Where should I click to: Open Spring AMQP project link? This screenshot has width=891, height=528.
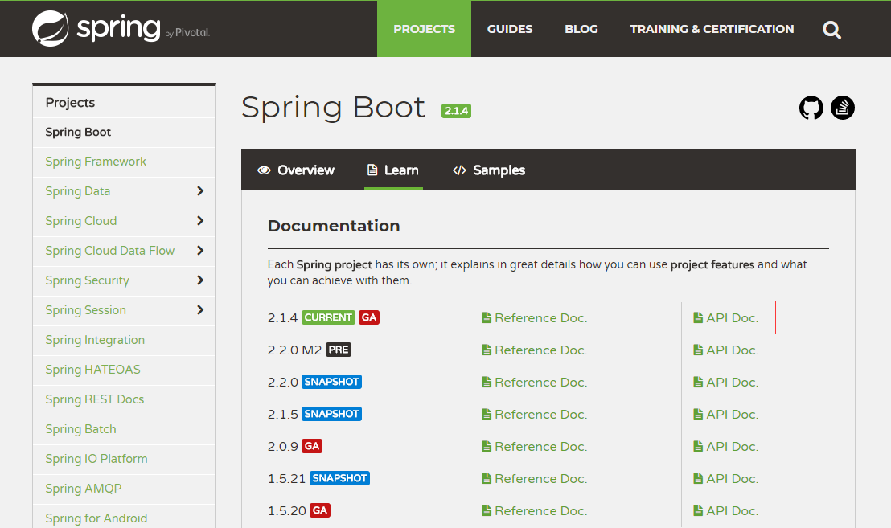[x=84, y=489]
